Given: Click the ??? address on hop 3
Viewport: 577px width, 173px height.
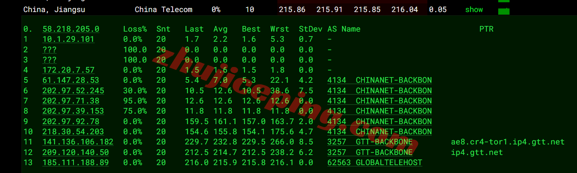Looking at the screenshot, I should tap(49, 60).
